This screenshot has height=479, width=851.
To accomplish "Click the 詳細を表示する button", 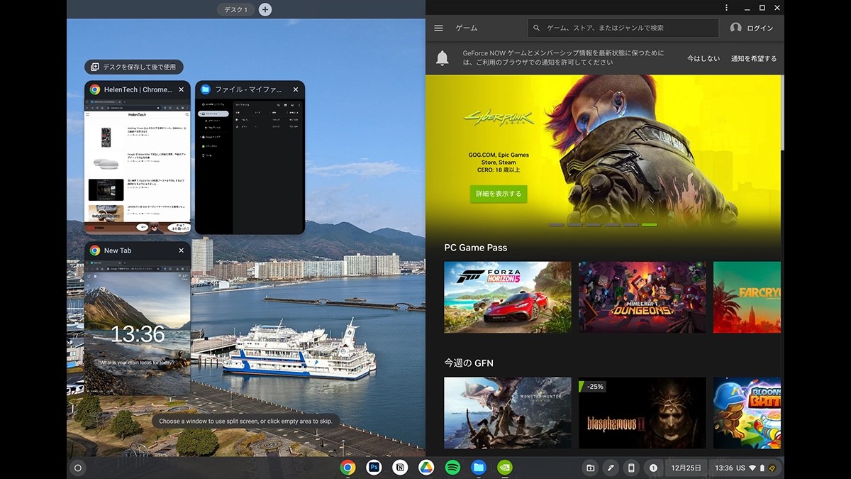I will point(499,193).
